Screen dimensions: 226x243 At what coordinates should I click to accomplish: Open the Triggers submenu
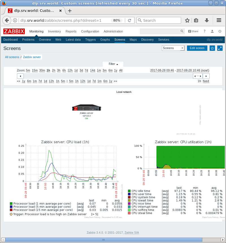pos(90,40)
